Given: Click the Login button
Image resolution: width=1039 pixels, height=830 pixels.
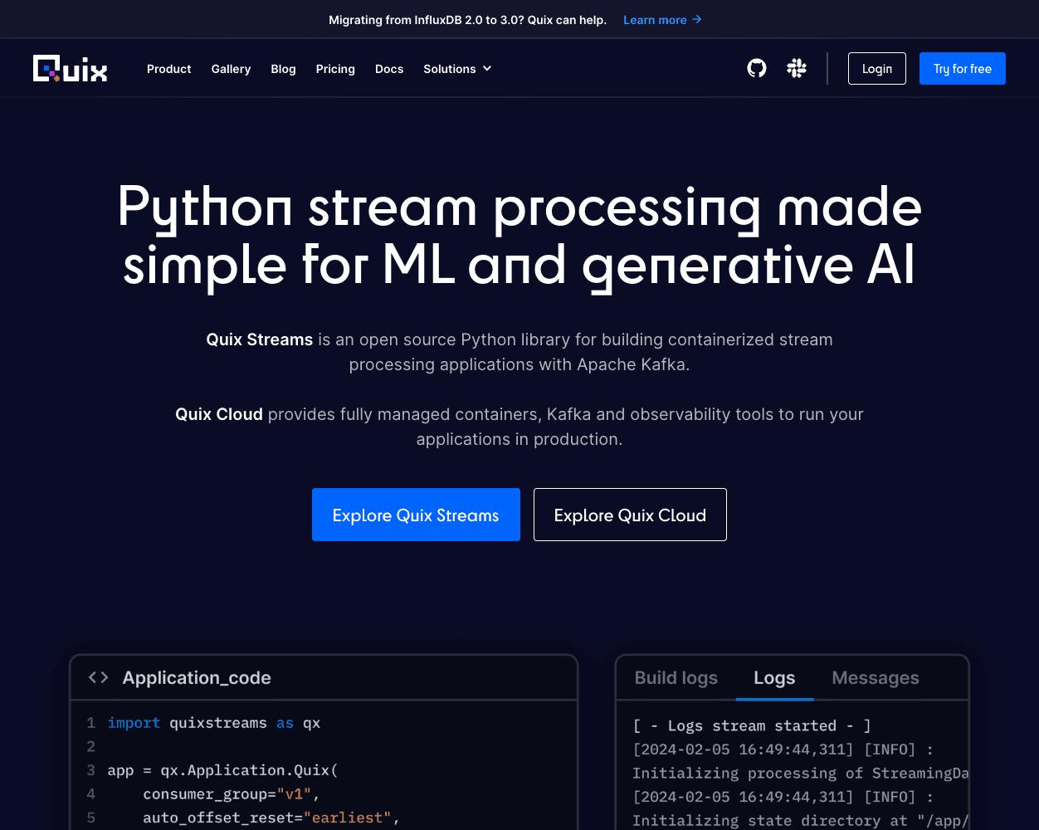Looking at the screenshot, I should tap(877, 68).
